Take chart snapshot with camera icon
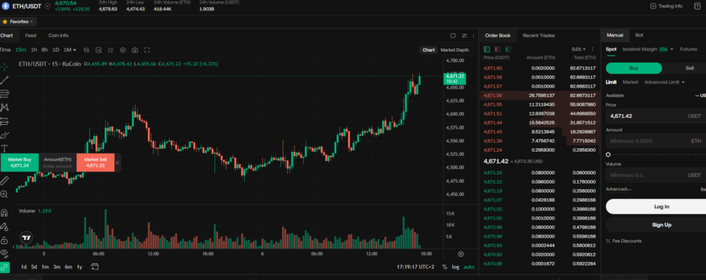 pyautogui.click(x=135, y=50)
